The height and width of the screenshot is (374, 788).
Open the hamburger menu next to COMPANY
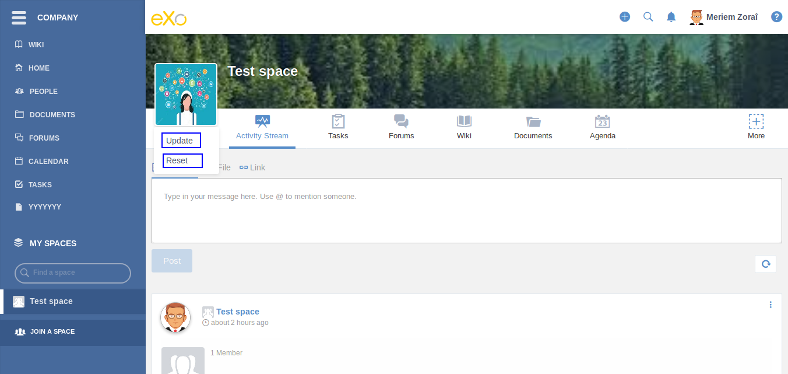[19, 18]
